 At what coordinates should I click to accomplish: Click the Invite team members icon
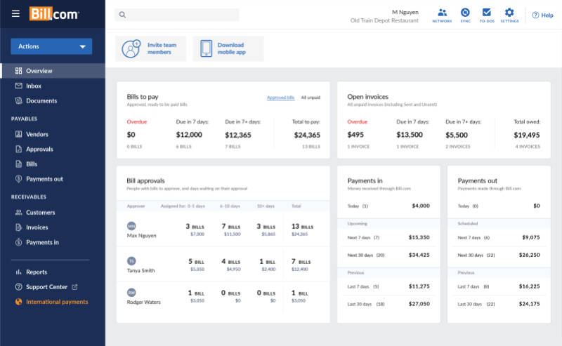131,48
